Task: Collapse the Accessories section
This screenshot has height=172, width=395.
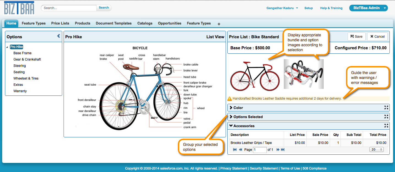Action: pyautogui.click(x=231, y=126)
